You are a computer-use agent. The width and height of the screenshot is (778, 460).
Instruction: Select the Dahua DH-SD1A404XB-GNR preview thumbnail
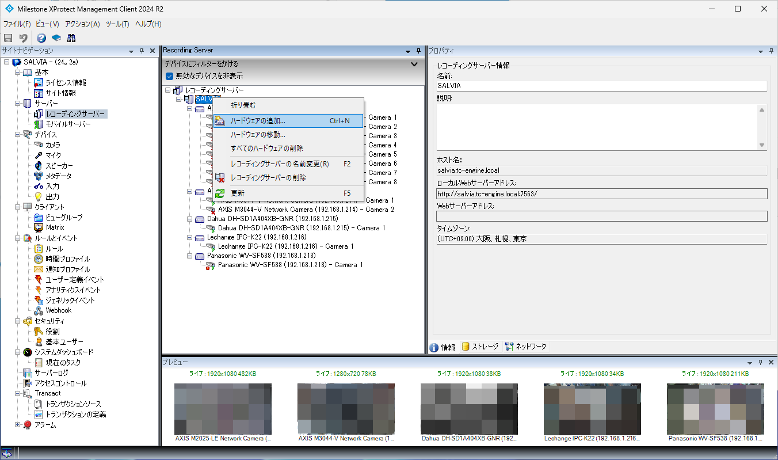(469, 409)
